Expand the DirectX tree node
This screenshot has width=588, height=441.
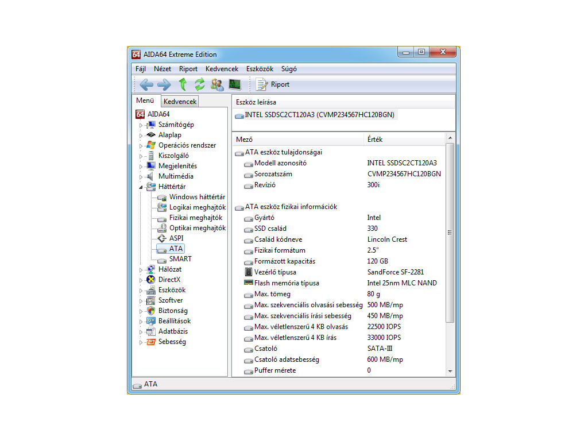point(140,280)
